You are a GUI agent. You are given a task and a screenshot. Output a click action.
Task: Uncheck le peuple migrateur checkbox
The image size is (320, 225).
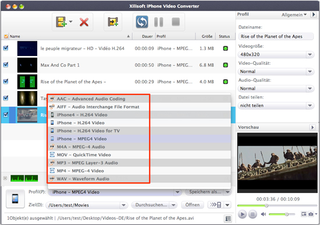point(6,48)
